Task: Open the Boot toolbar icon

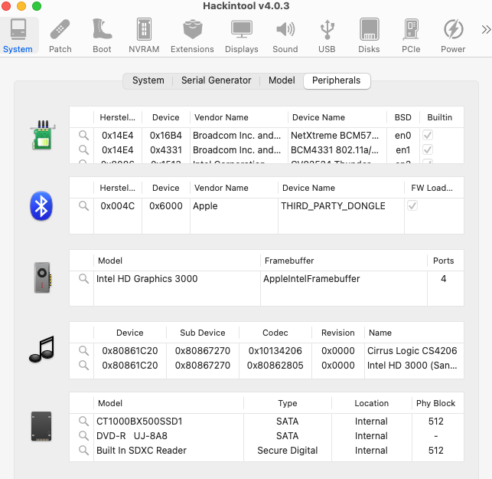Action: pyautogui.click(x=102, y=35)
